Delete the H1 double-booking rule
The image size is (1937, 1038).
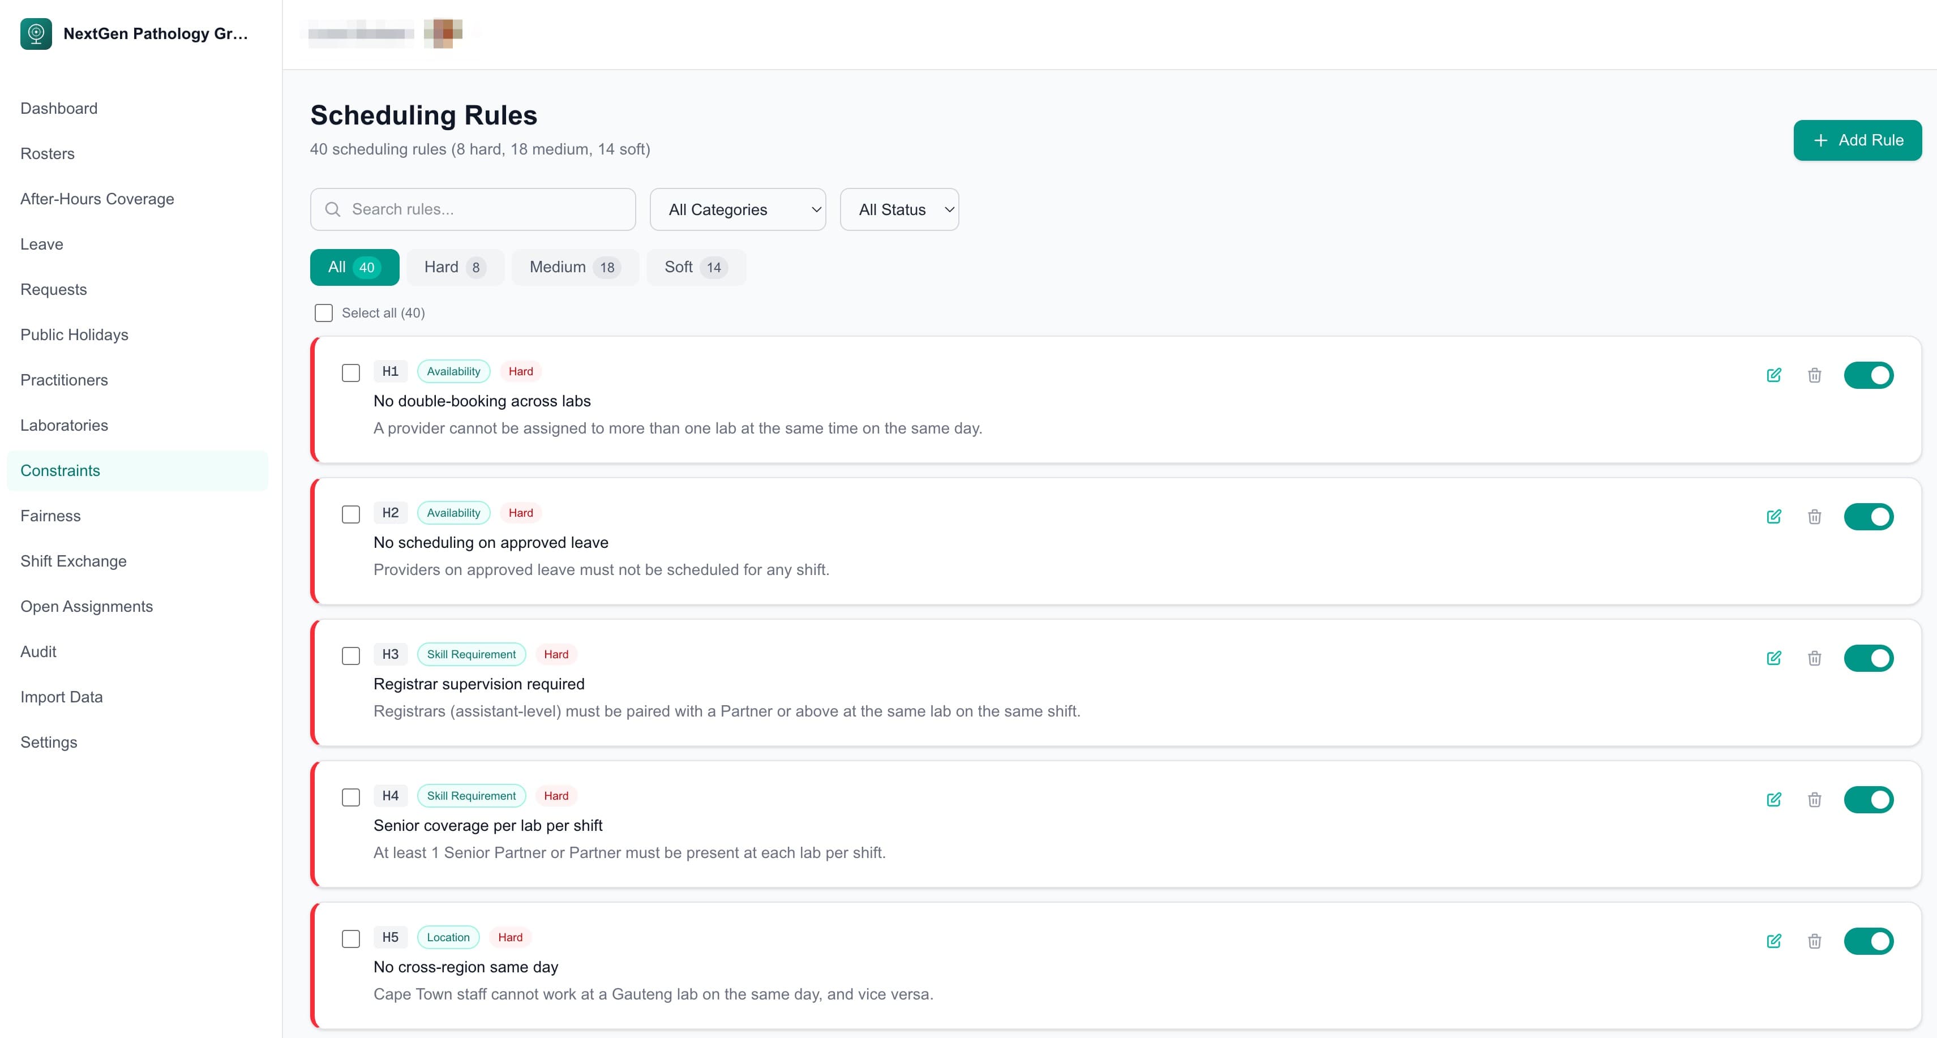1814,374
